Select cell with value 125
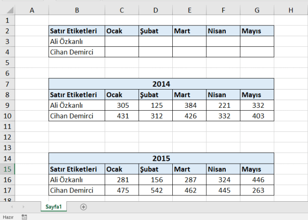This screenshot has width=308, height=220. tap(155, 105)
